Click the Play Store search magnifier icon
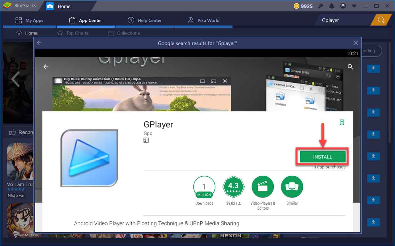 click(x=350, y=67)
